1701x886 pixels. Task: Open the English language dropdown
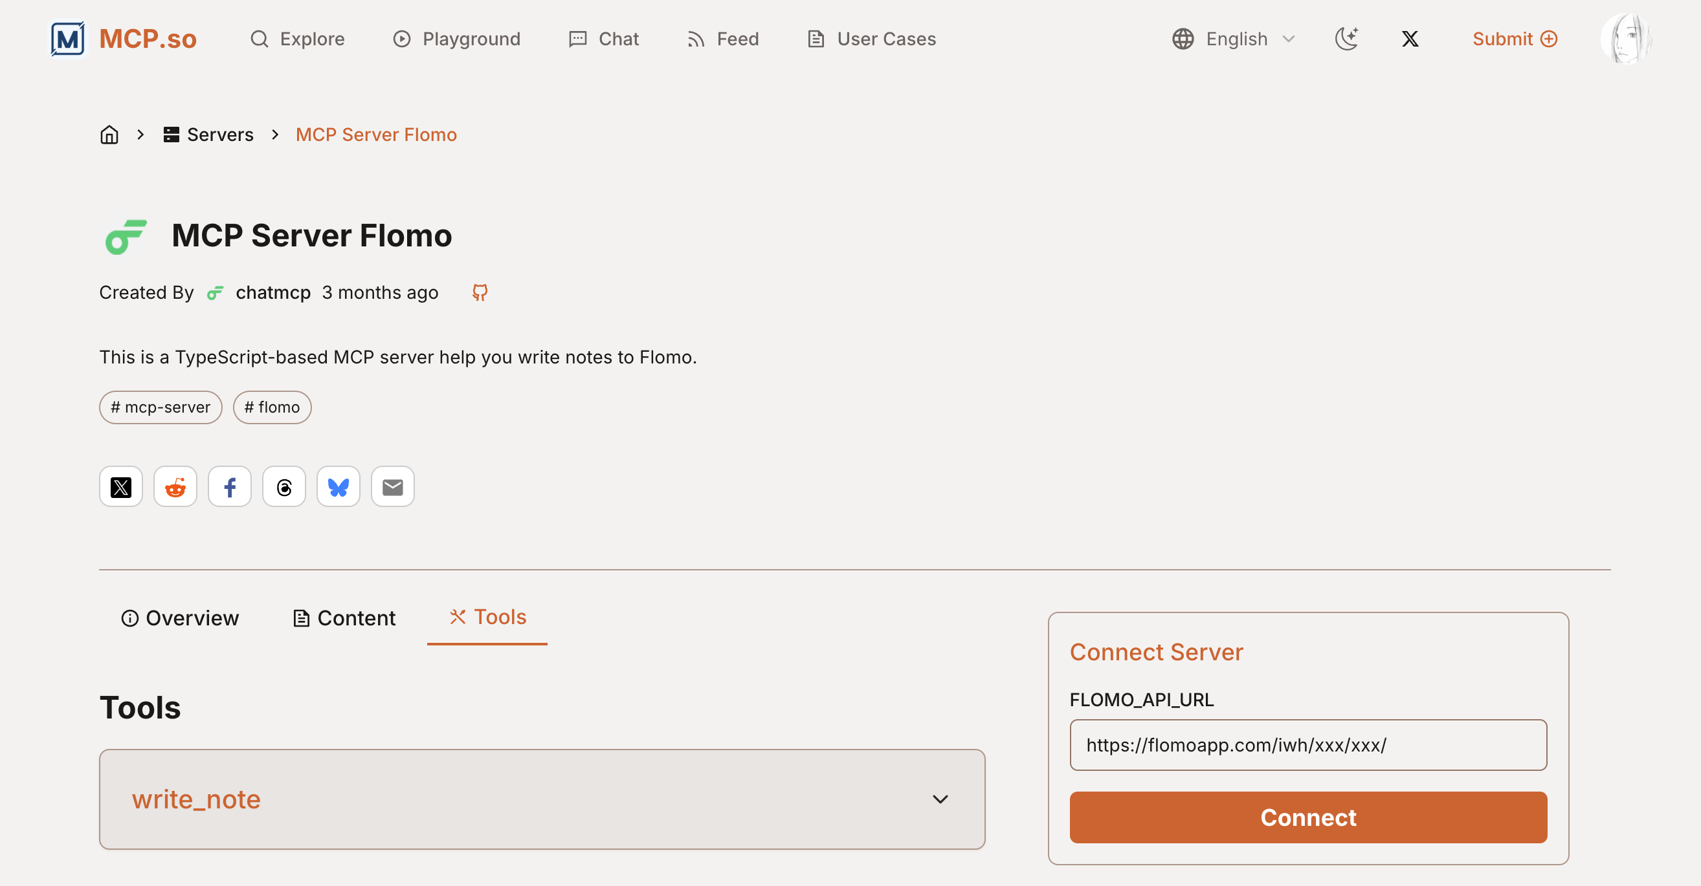1234,39
